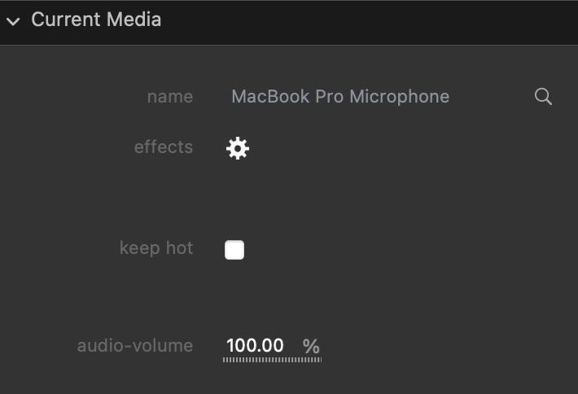Screen dimensions: 578x394
Task: Click the 'audio-volume' property label
Action: 135,346
